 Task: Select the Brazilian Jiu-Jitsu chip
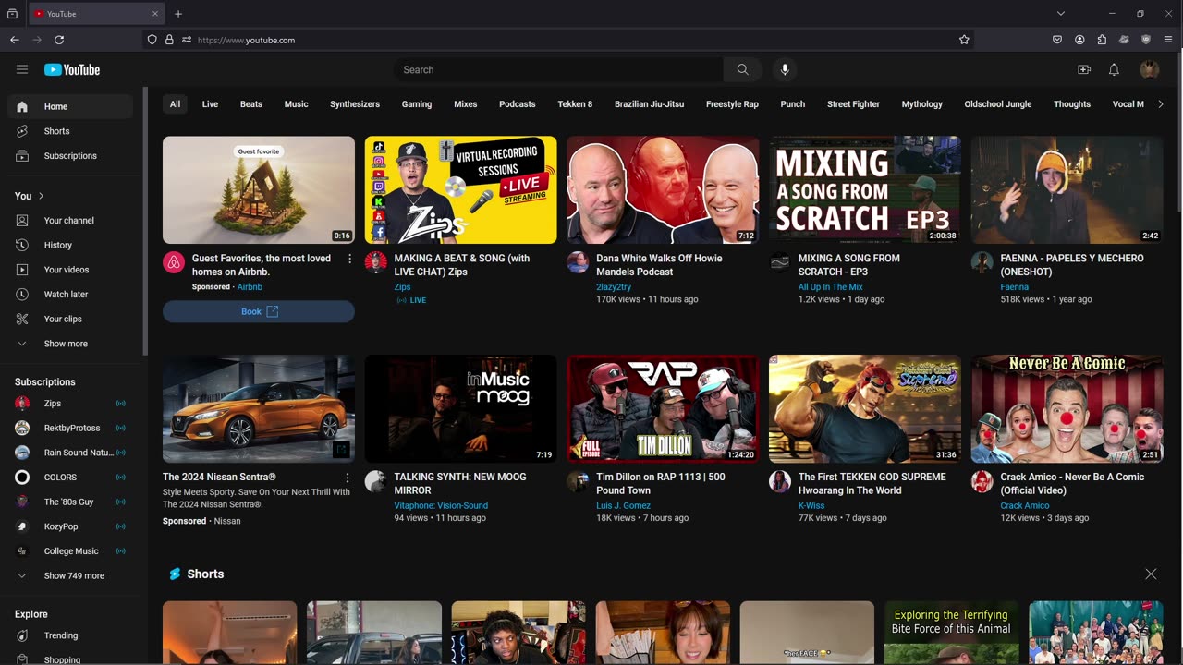649,104
